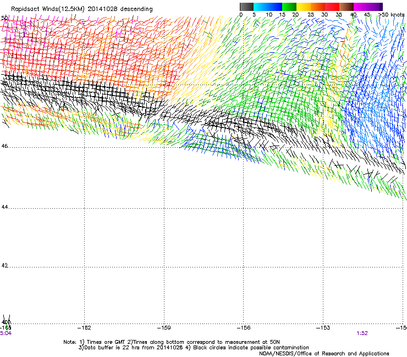Click the latitude axis label '44'

click(4, 207)
